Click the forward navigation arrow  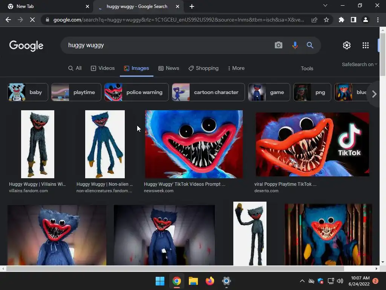(20, 20)
